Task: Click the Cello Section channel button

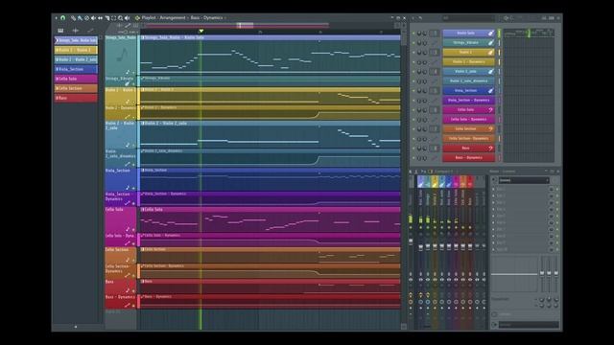Action: coord(469,129)
